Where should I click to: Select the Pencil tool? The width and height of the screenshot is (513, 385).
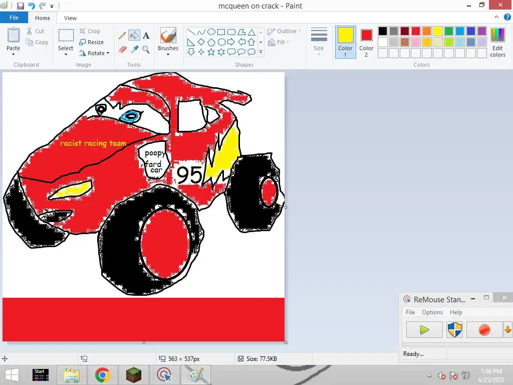pos(122,36)
